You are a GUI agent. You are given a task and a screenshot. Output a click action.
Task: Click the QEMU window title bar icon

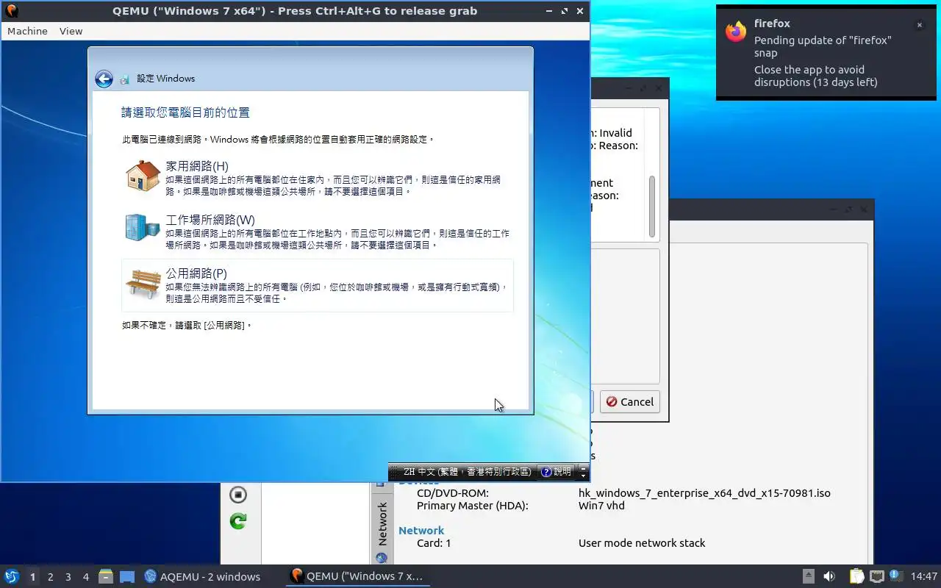pyautogui.click(x=12, y=11)
